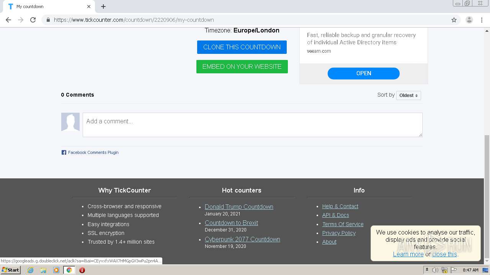Click the 0 Comments heading
This screenshot has height=275, width=490.
point(77,95)
